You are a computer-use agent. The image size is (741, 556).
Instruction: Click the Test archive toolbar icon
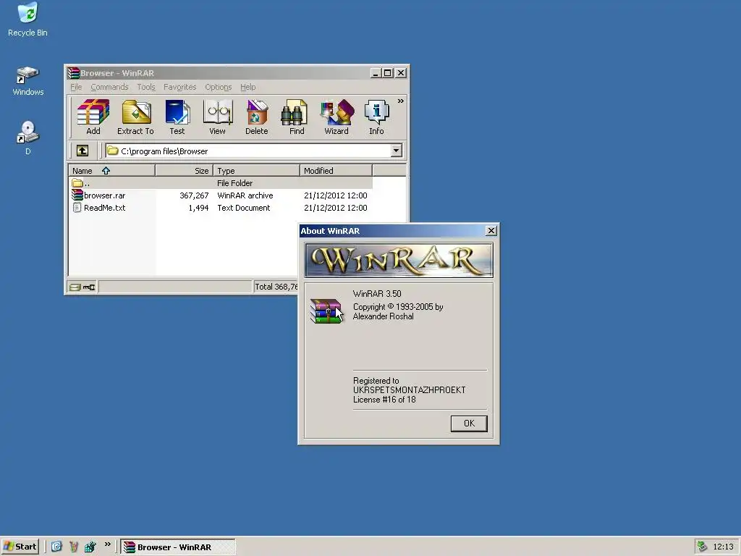coord(177,117)
